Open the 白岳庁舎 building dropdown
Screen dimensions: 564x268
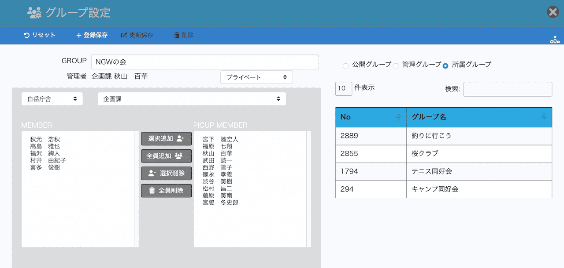click(52, 99)
